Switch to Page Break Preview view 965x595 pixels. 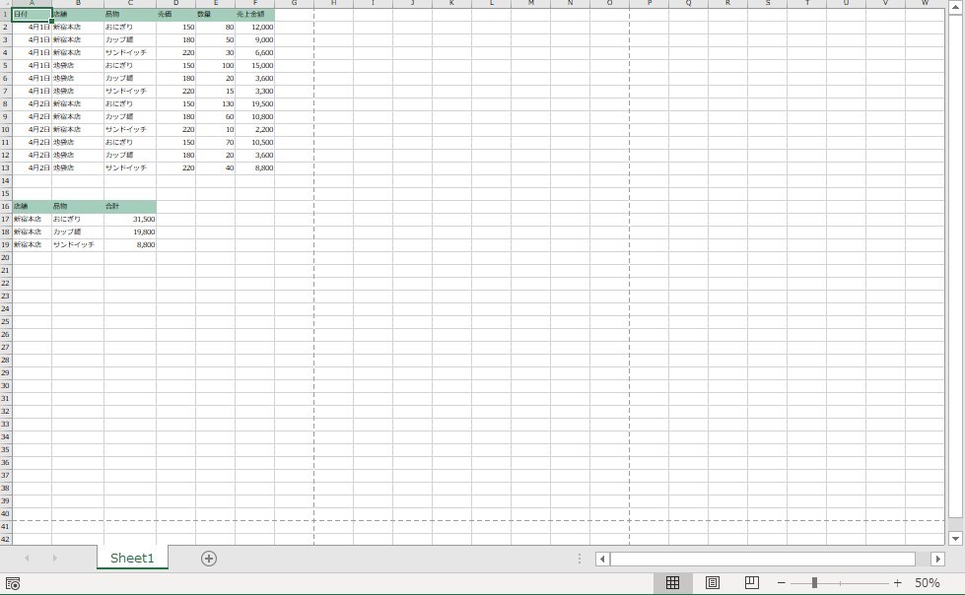[x=751, y=583]
